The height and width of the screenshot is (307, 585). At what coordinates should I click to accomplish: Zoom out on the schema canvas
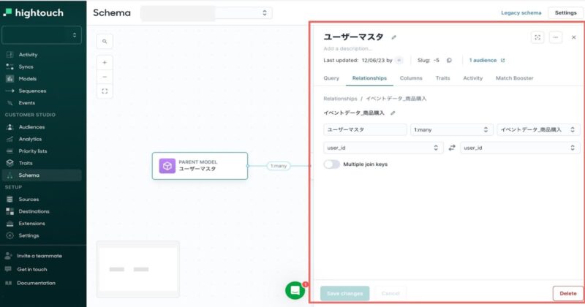pos(105,77)
